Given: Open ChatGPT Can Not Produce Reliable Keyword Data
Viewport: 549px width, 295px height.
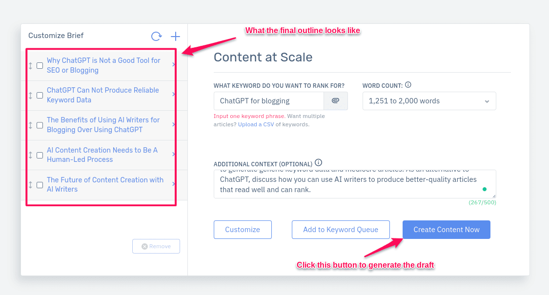Looking at the screenshot, I should [103, 95].
